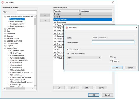139x99 pixels.
Task: Click the Delete button
Action: 102,88
